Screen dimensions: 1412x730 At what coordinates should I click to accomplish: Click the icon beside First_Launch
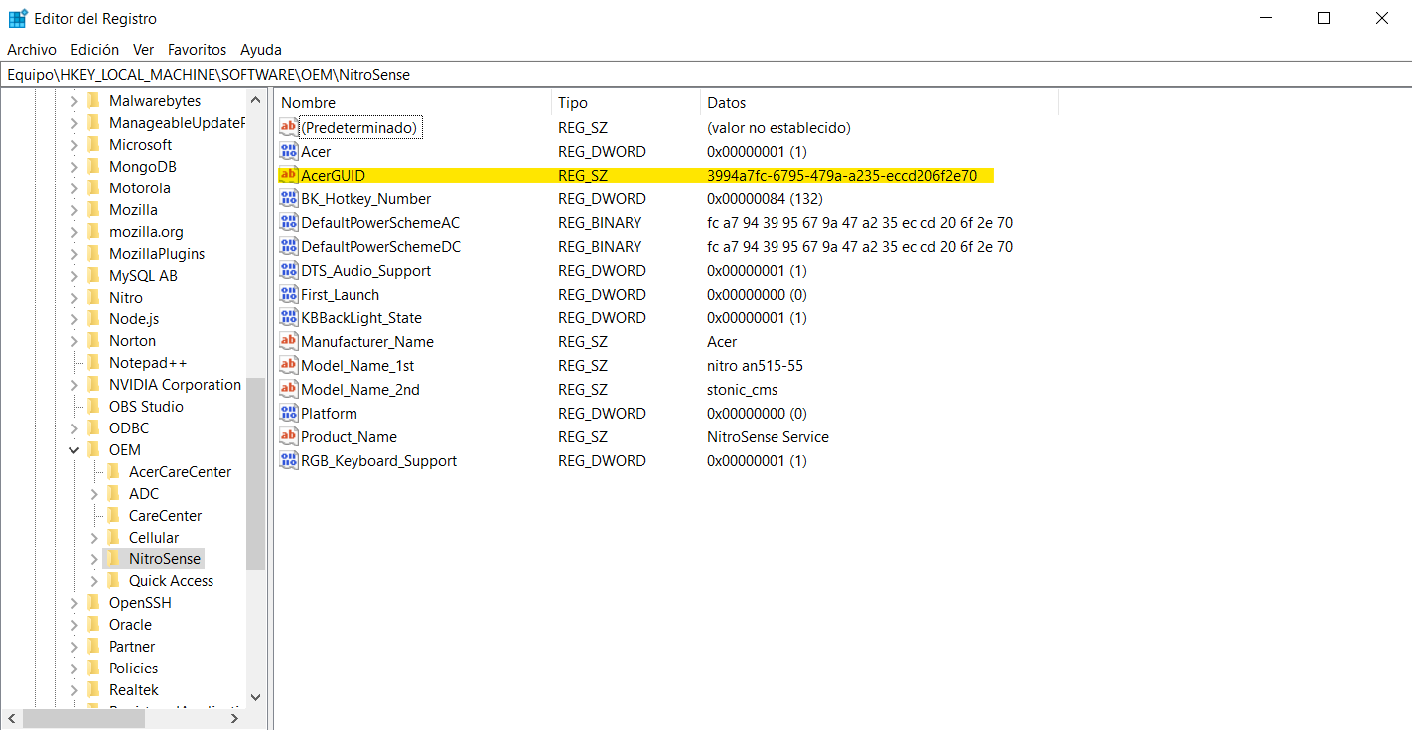tap(289, 294)
